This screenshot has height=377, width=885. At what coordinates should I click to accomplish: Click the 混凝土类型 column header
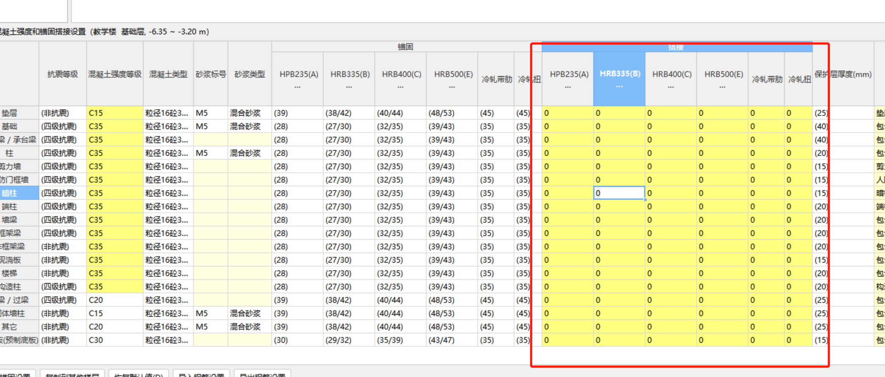tap(168, 74)
